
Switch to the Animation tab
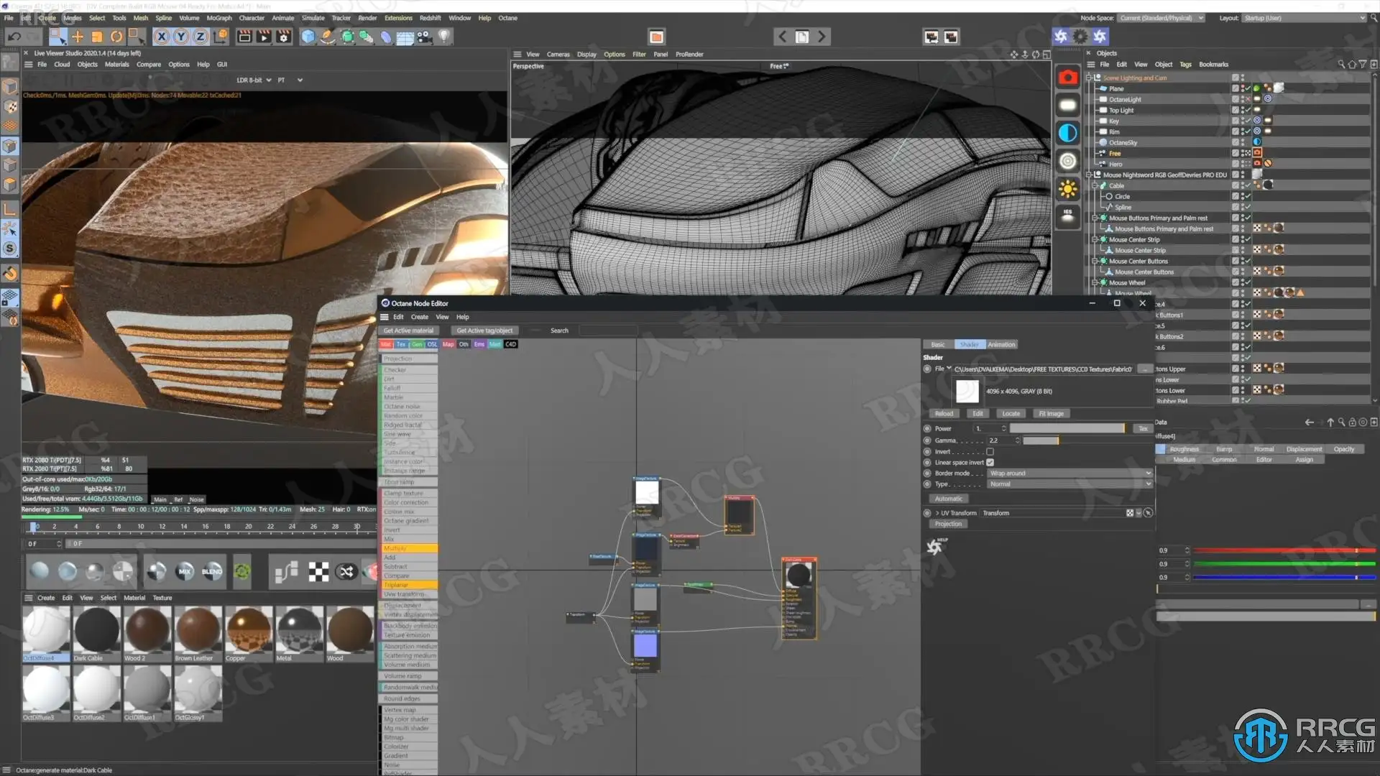coord(1001,345)
